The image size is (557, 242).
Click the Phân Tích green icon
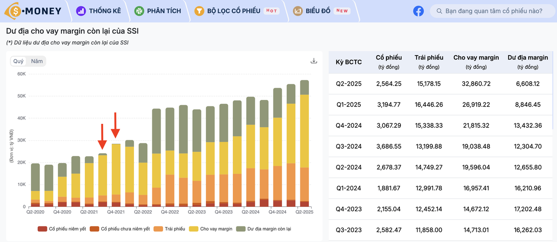coord(139,11)
